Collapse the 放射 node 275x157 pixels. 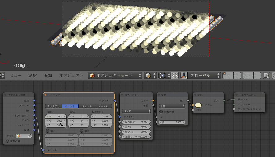[x=195, y=95]
